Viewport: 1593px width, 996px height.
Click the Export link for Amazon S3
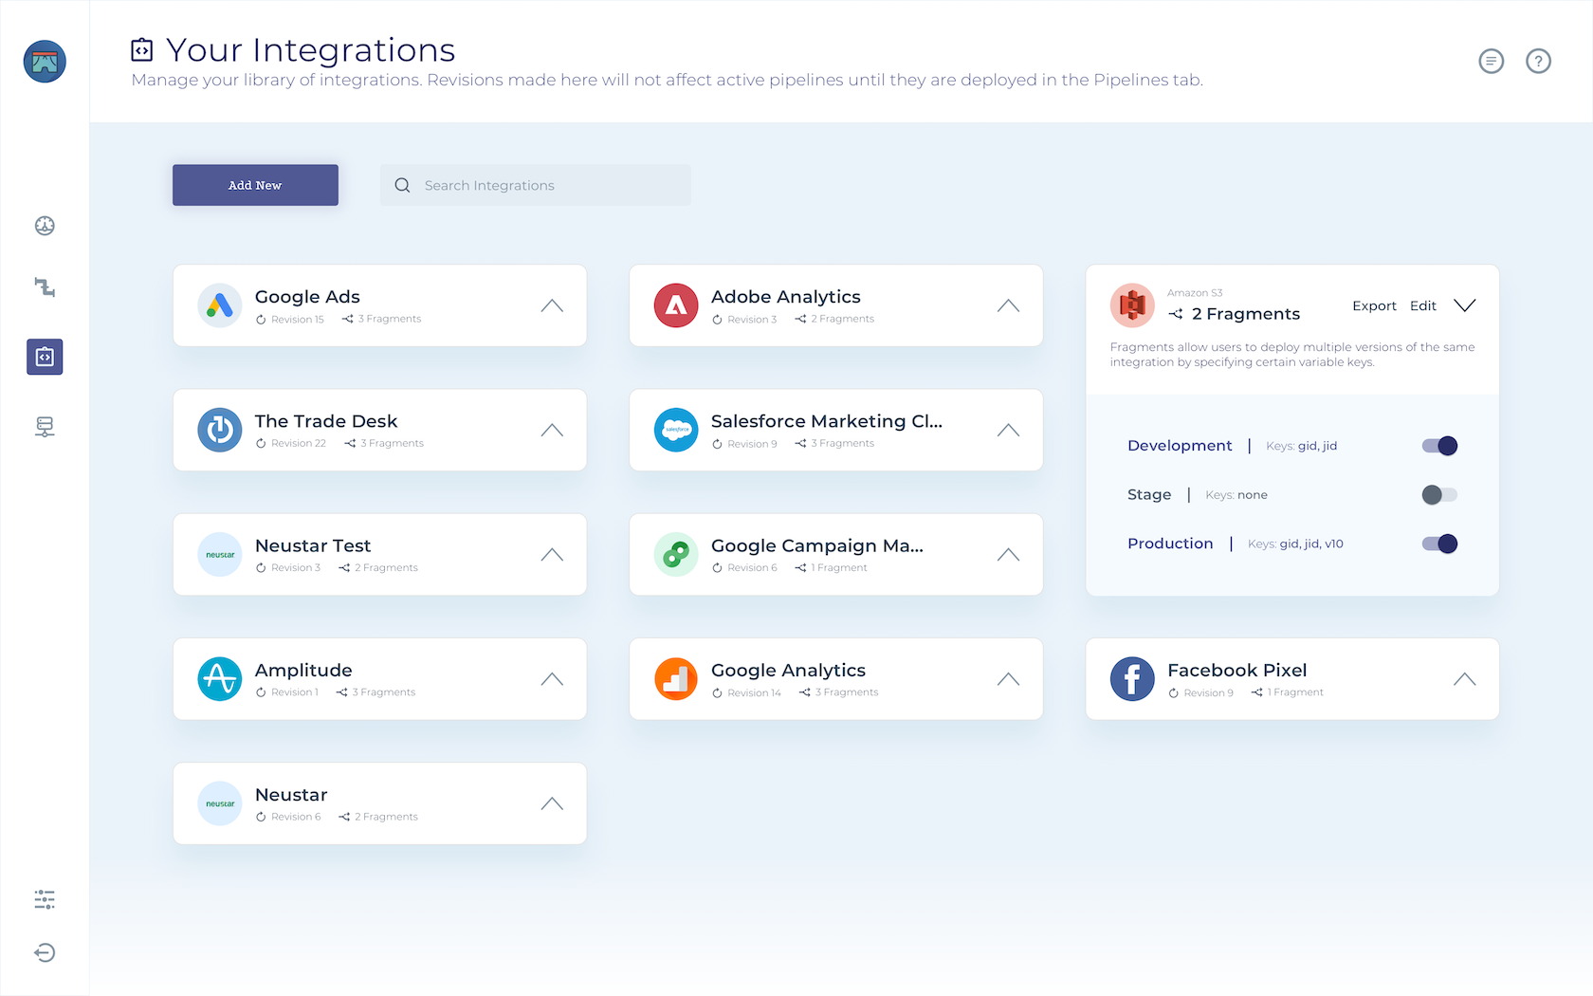click(1374, 305)
